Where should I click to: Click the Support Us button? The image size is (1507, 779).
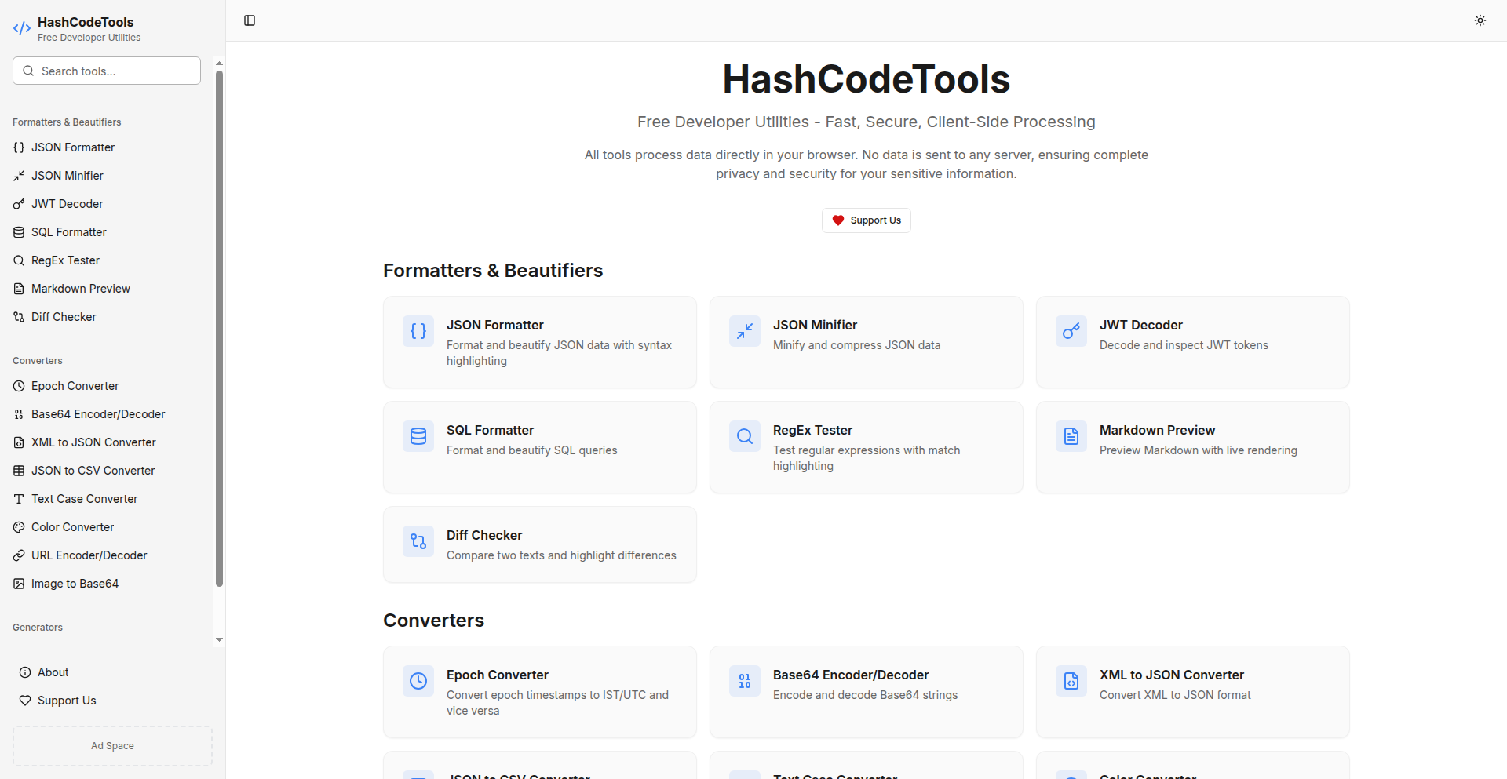[866, 220]
